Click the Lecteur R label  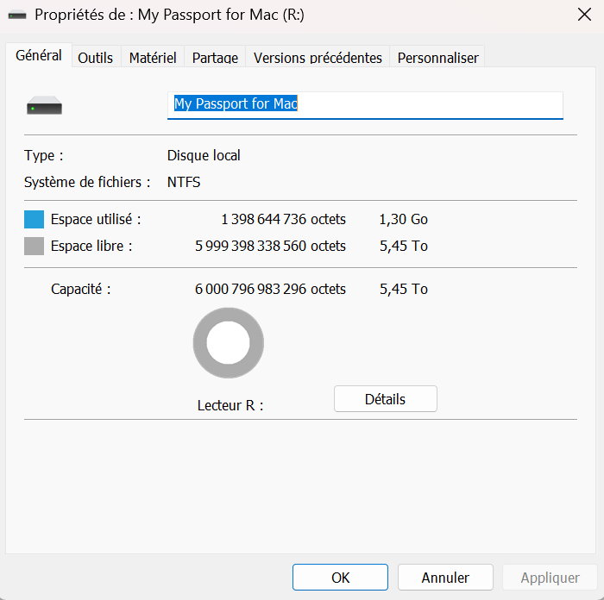[230, 405]
